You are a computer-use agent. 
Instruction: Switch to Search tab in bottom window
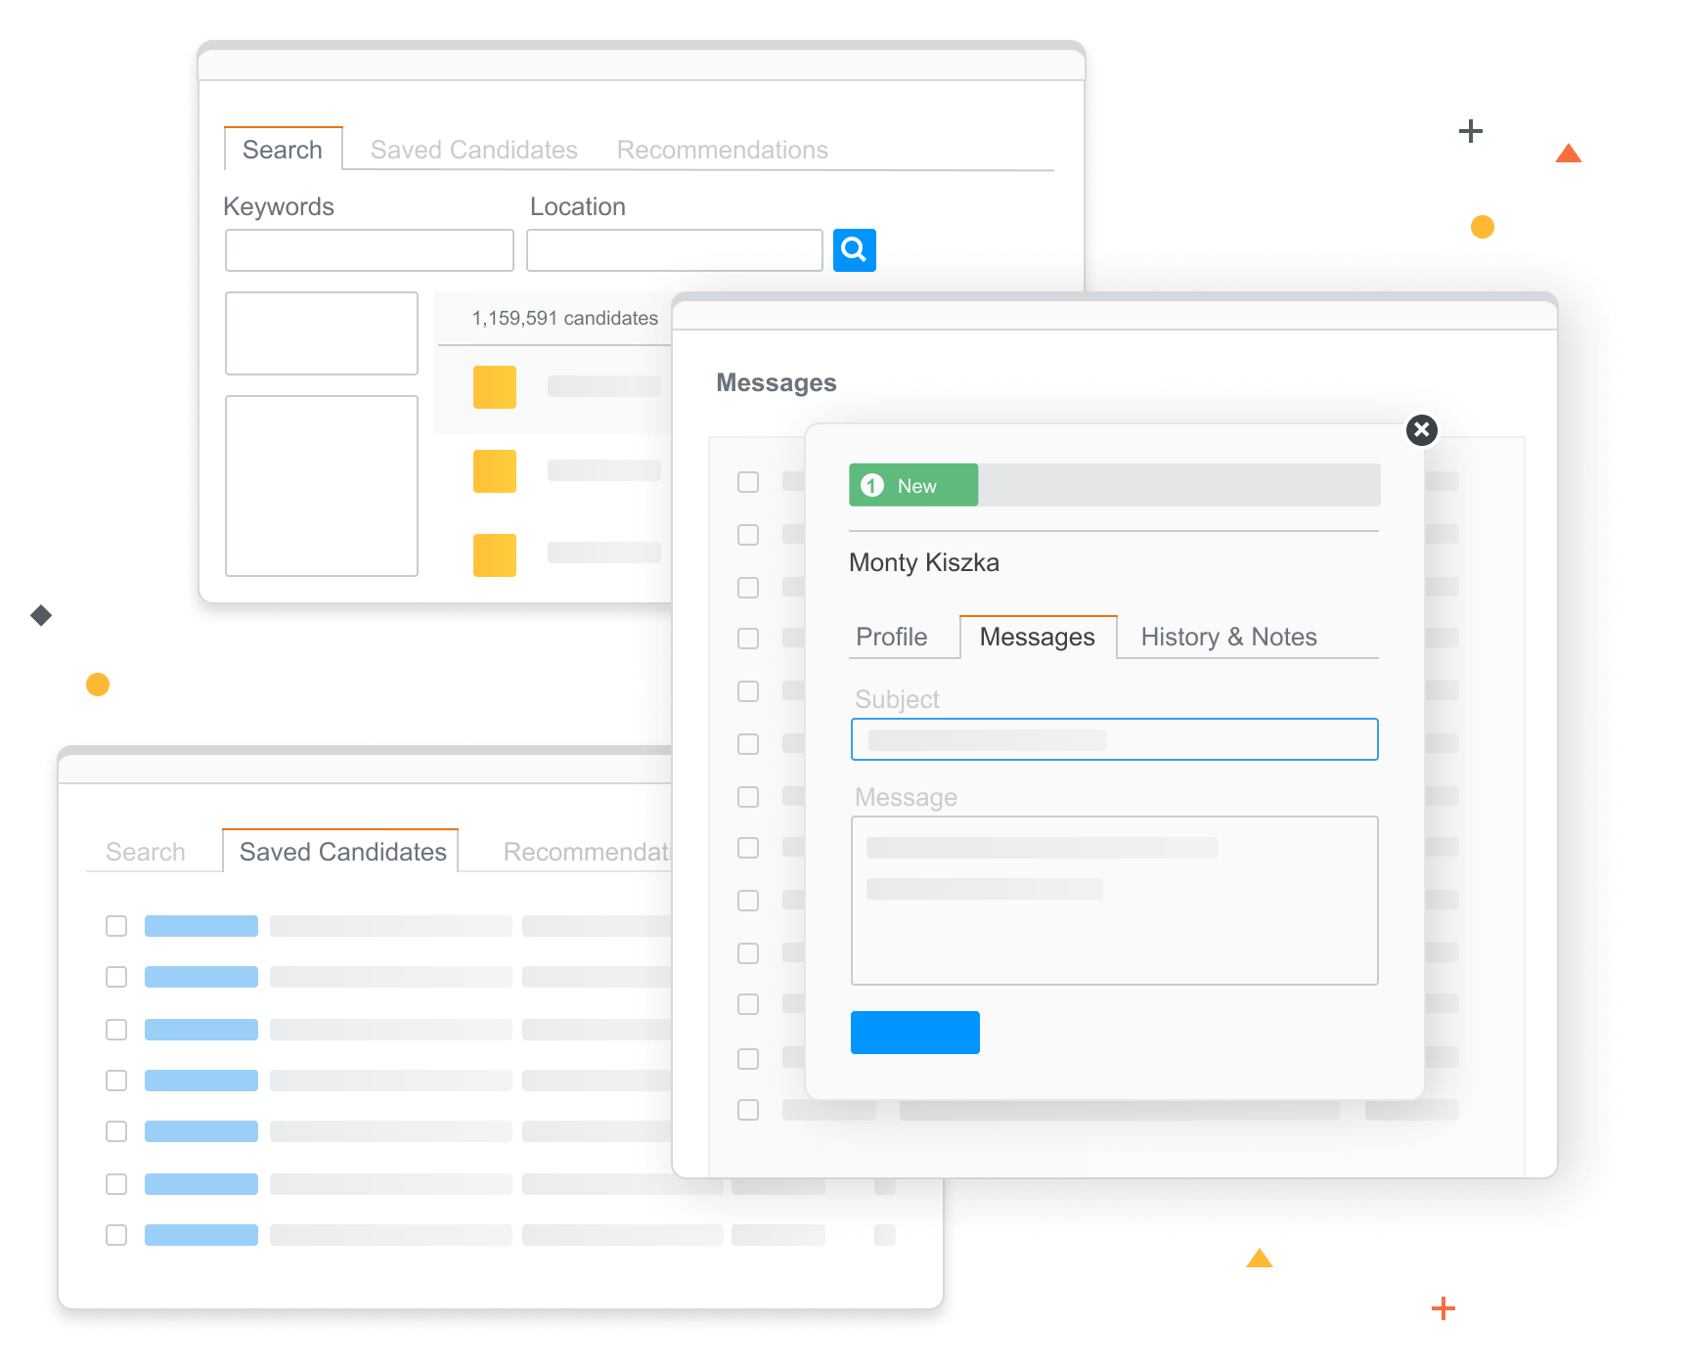146,852
